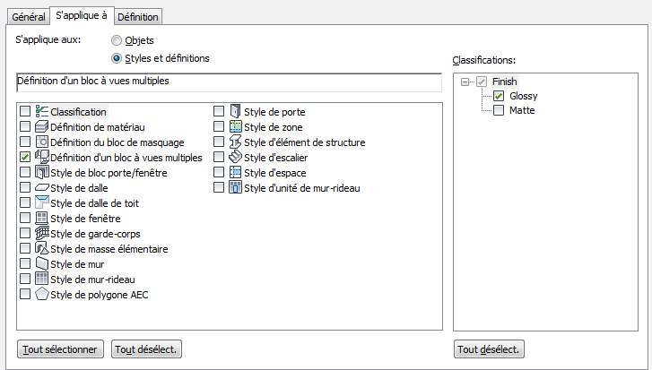Click the Style de polygone AEC icon

pos(41,295)
